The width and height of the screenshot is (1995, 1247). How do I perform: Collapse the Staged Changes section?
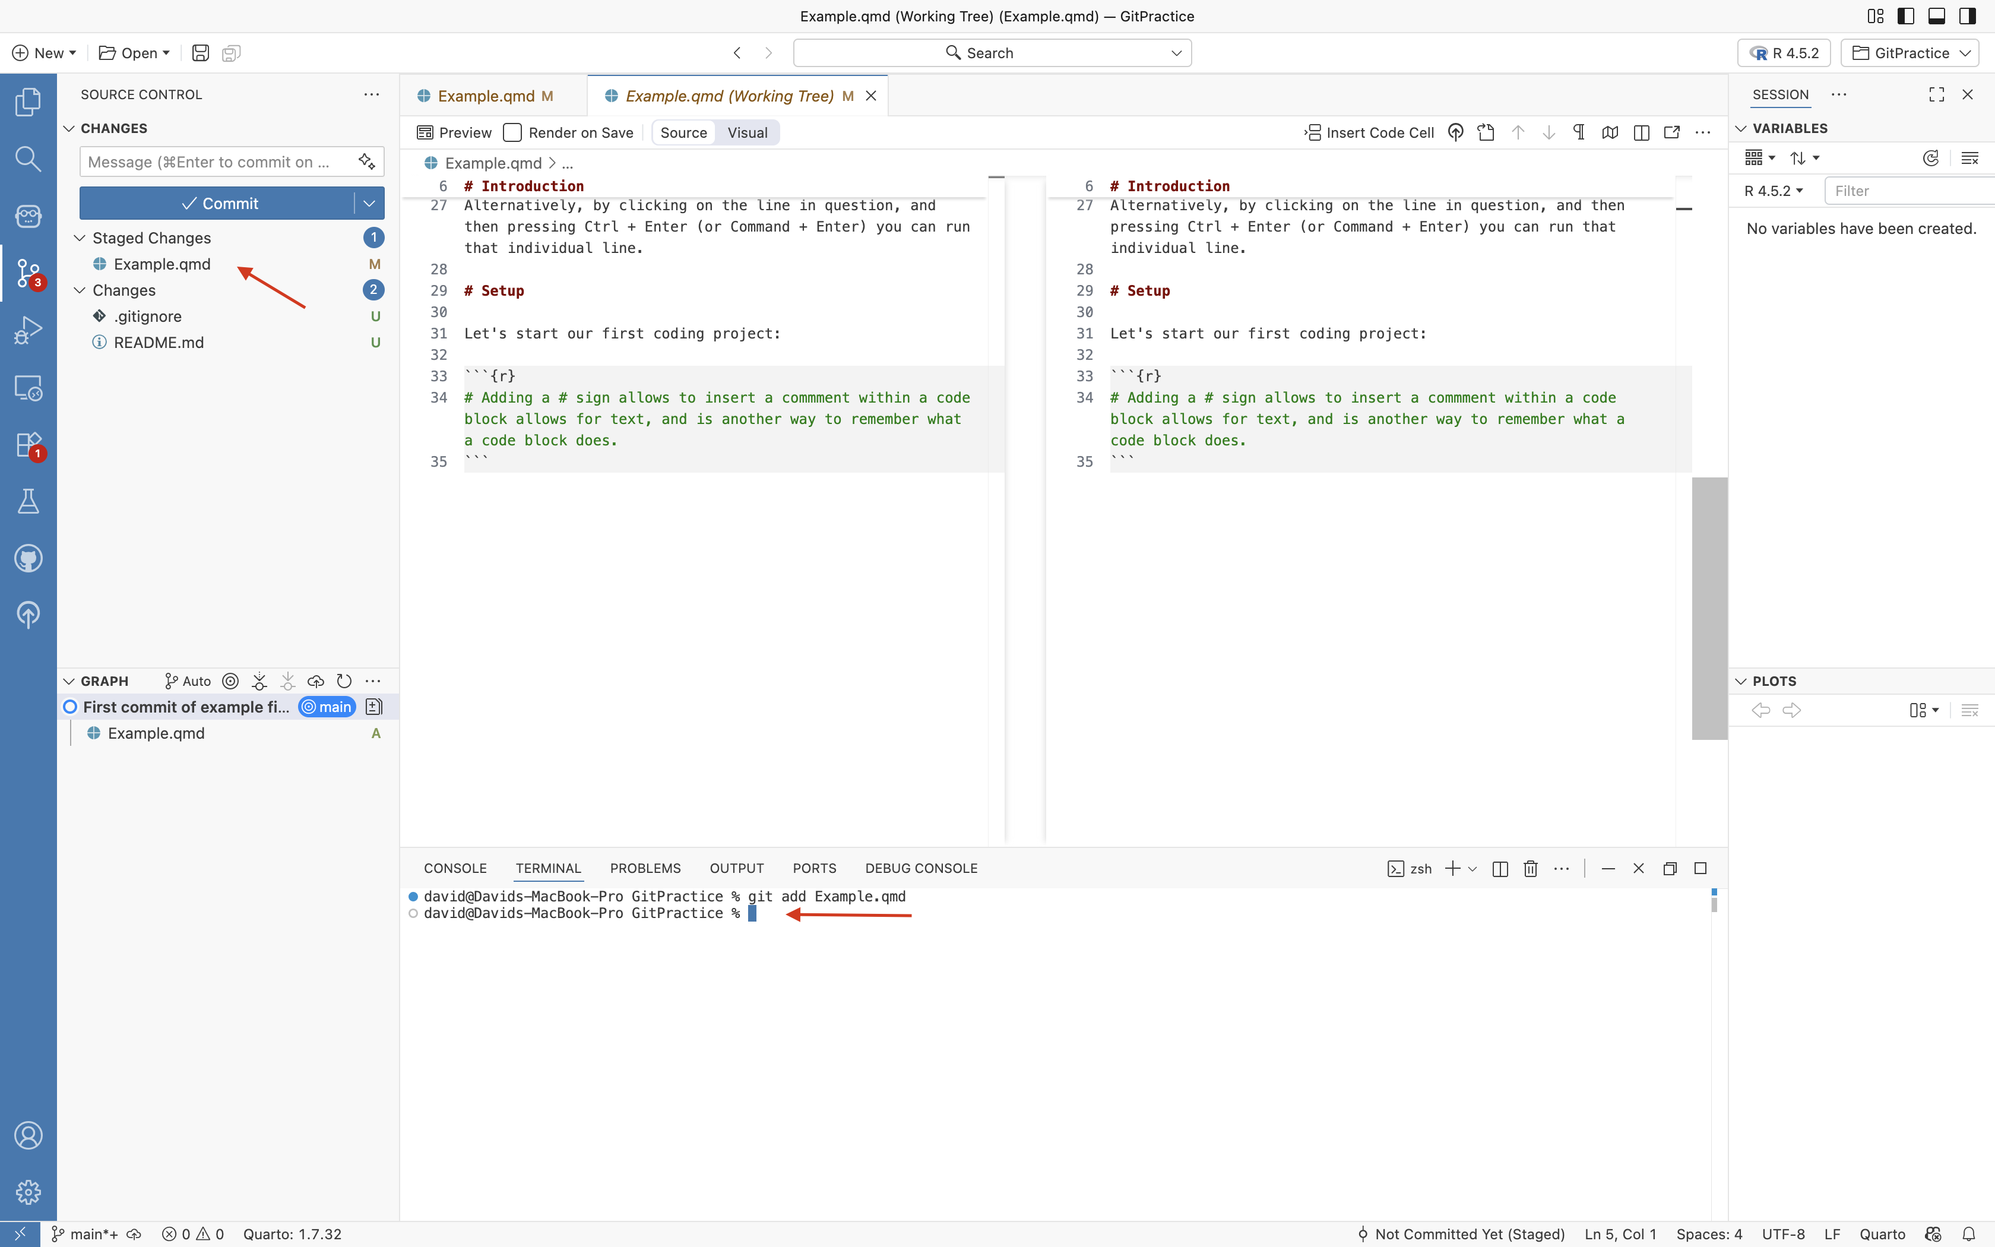point(80,238)
